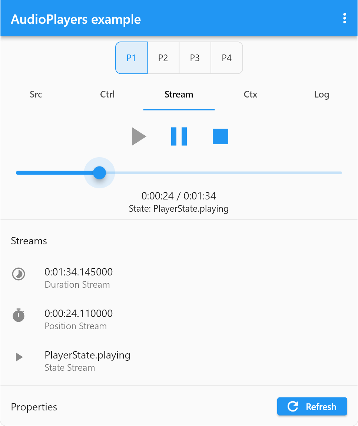Open the Ctx tab
This screenshot has height=426, width=358.
250,95
